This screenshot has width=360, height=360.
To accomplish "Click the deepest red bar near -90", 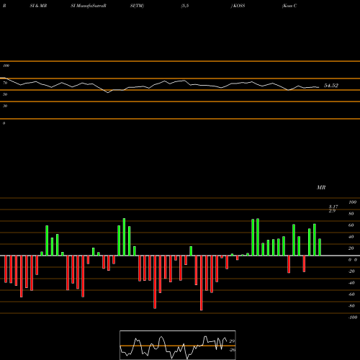I will click(x=202, y=283).
